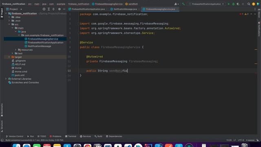
Task: Expand the .mvn folder
Action: [9, 21]
